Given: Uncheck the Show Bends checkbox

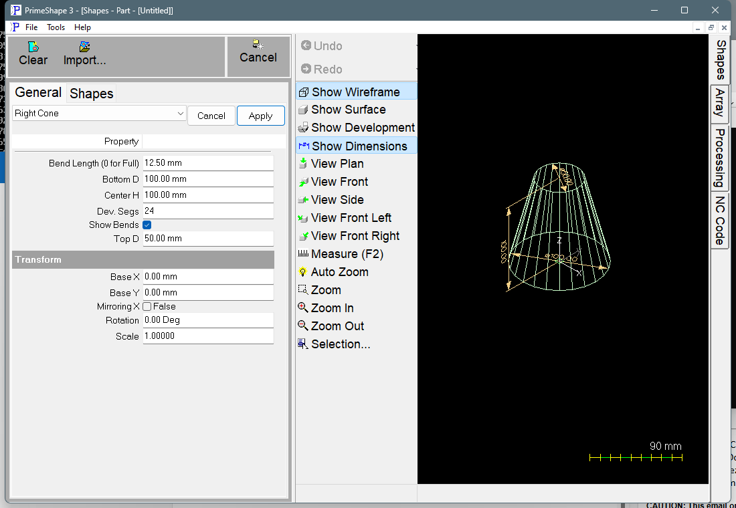Looking at the screenshot, I should [x=147, y=225].
